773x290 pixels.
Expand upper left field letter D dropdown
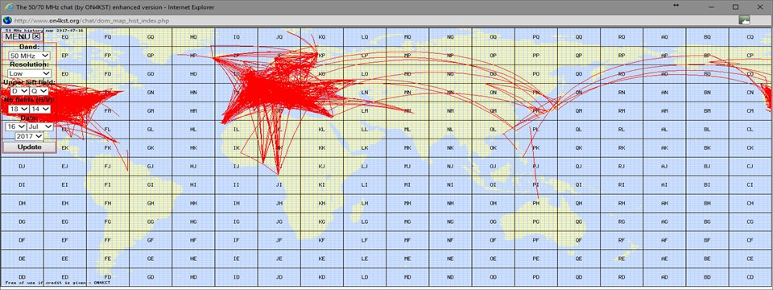coord(20,91)
